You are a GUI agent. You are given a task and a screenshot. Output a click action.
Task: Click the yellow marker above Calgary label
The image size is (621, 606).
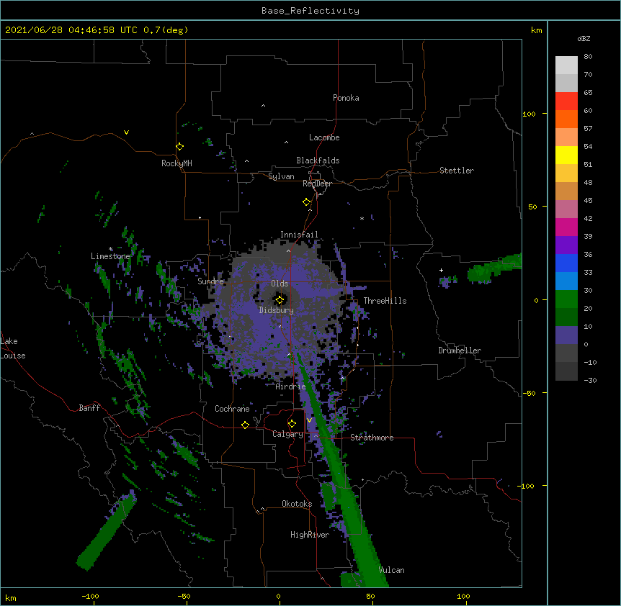point(292,424)
